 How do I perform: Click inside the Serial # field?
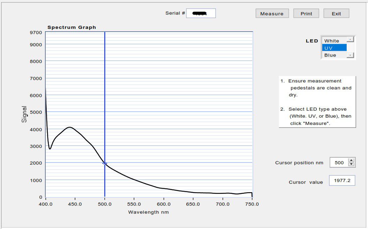tap(201, 13)
